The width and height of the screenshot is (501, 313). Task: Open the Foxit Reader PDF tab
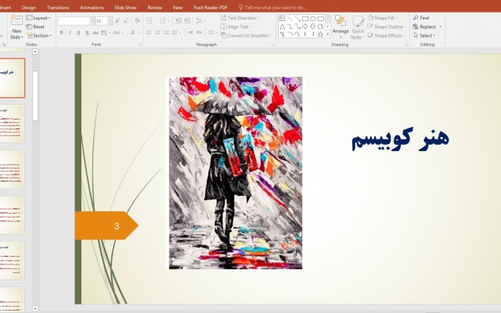pyautogui.click(x=211, y=7)
